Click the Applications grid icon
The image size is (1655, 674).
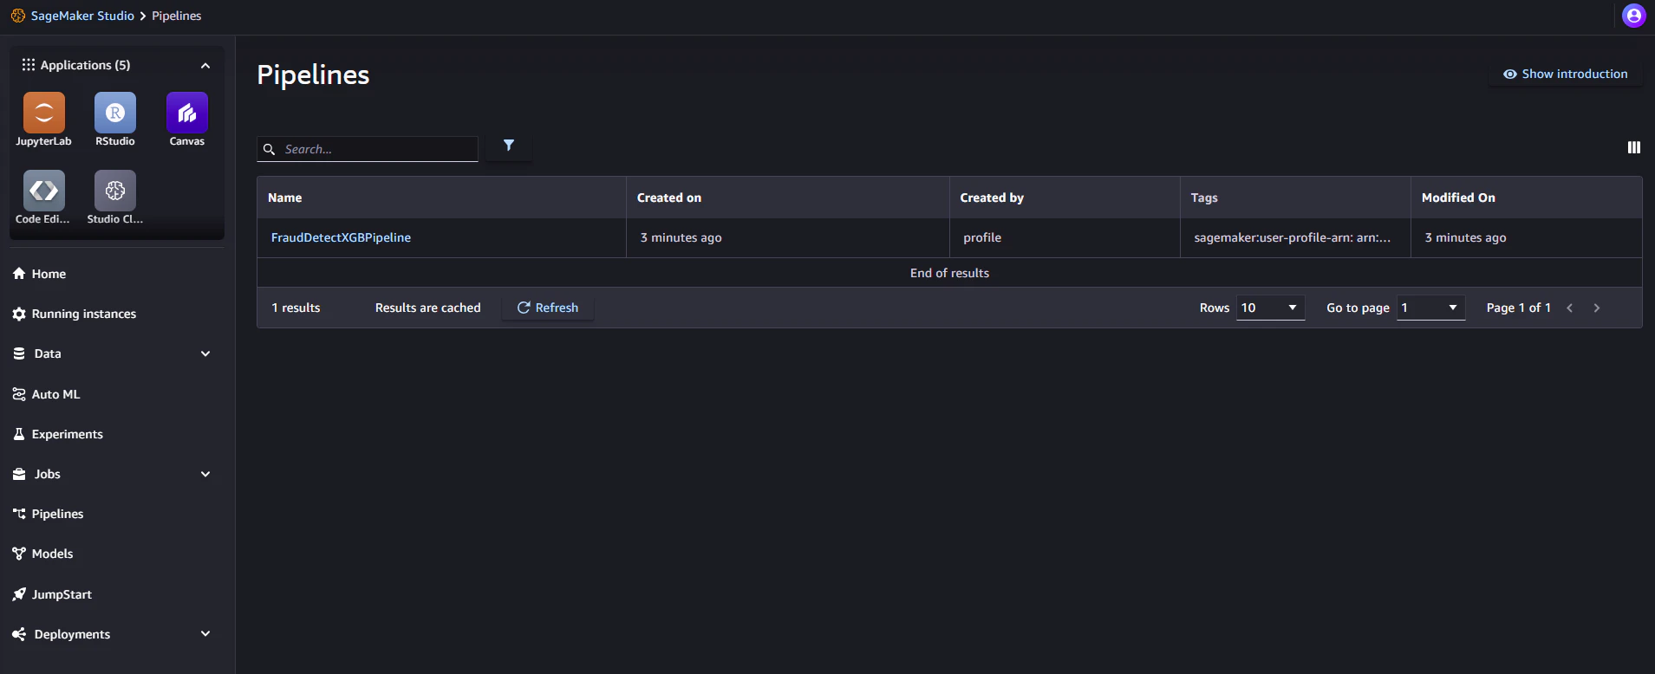(29, 65)
